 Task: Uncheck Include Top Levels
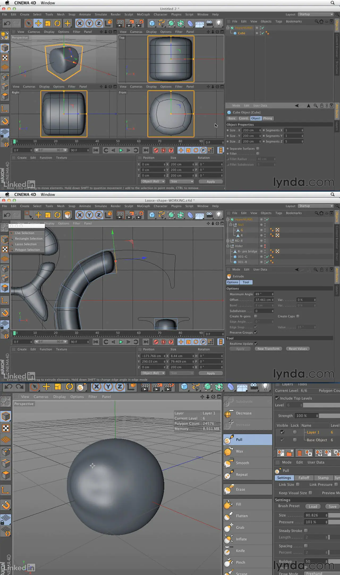click(277, 398)
